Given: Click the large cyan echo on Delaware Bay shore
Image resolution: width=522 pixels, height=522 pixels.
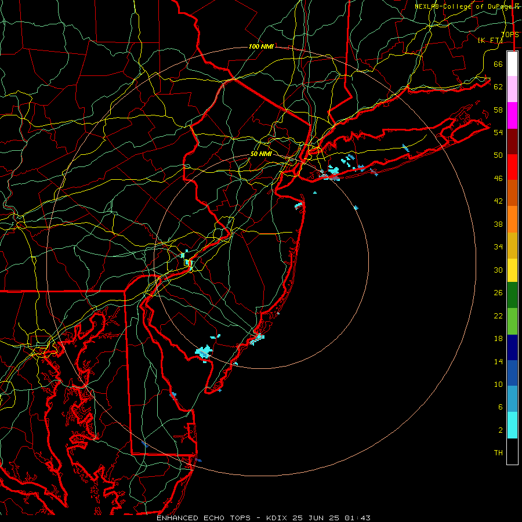Looking at the screenshot, I should click(x=204, y=351).
